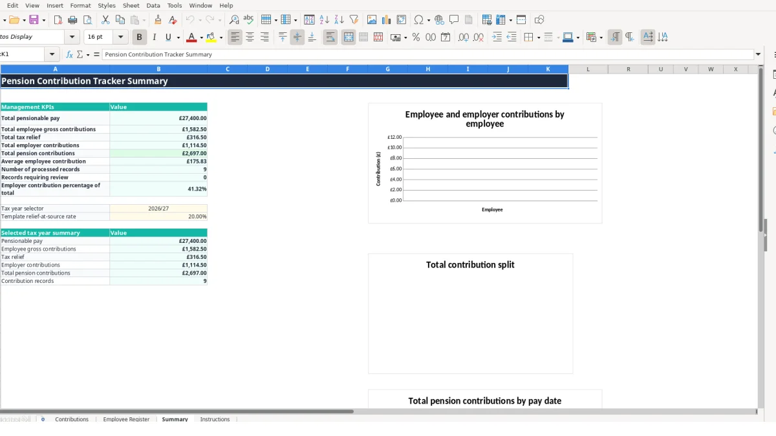Click the Insert Pivot Table icon
The height and width of the screenshot is (436, 776).
402,20
